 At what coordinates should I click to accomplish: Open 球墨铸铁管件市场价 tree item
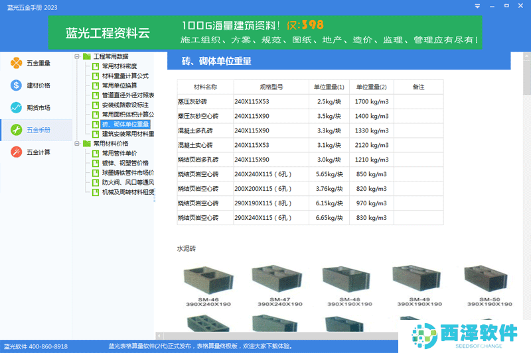[x=128, y=173]
